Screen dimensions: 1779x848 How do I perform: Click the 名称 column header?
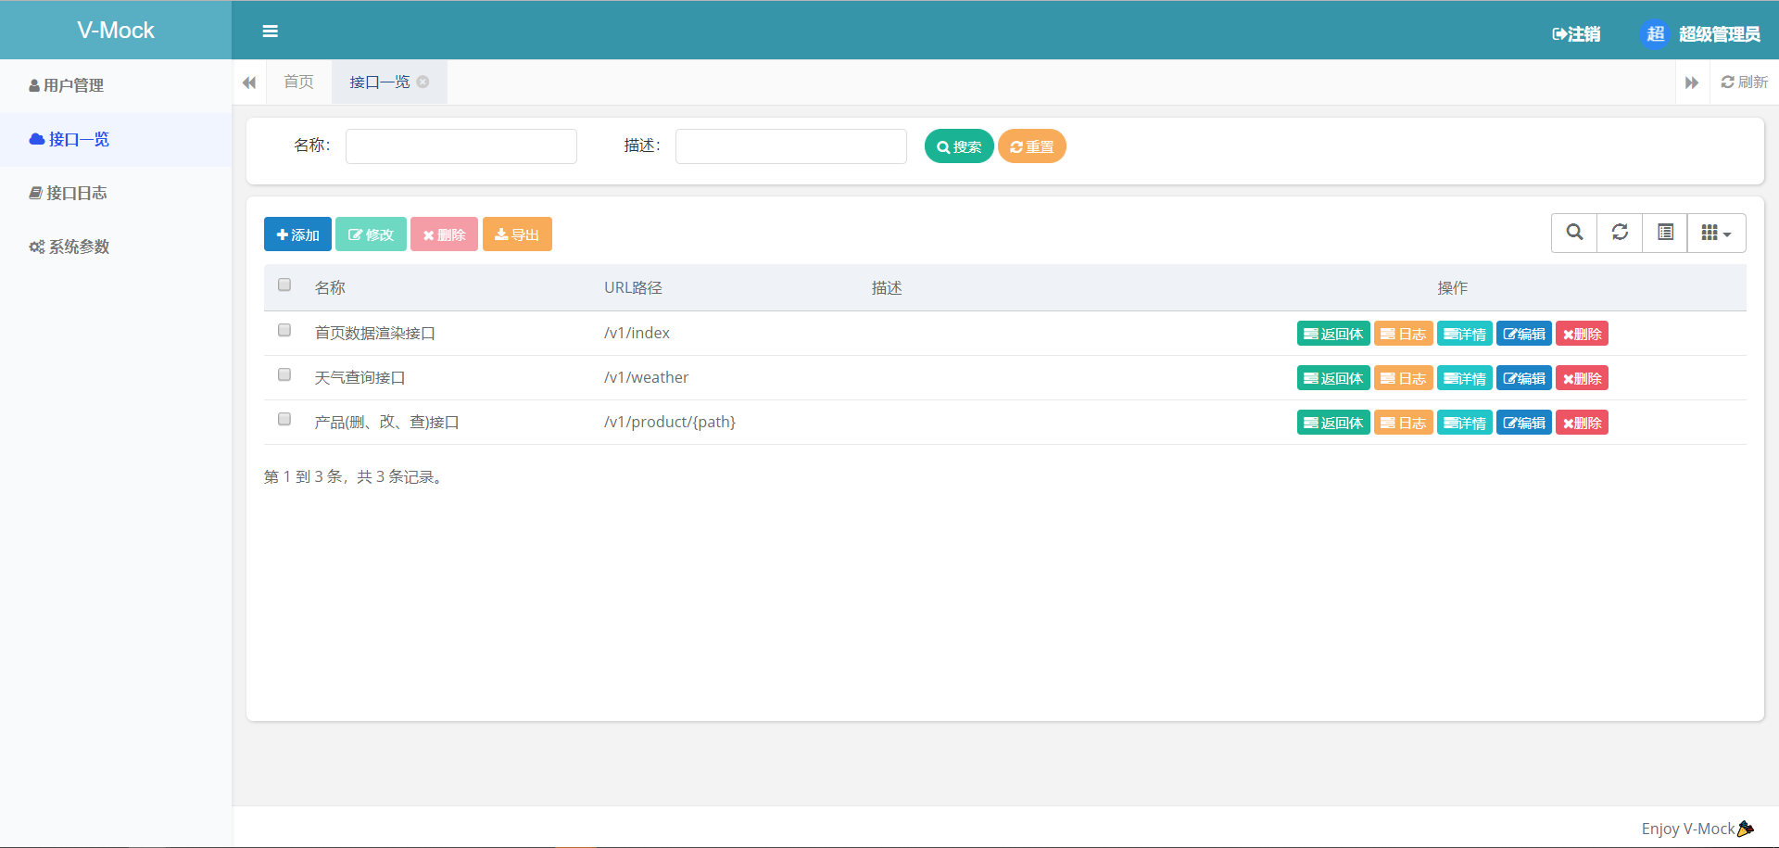[330, 288]
